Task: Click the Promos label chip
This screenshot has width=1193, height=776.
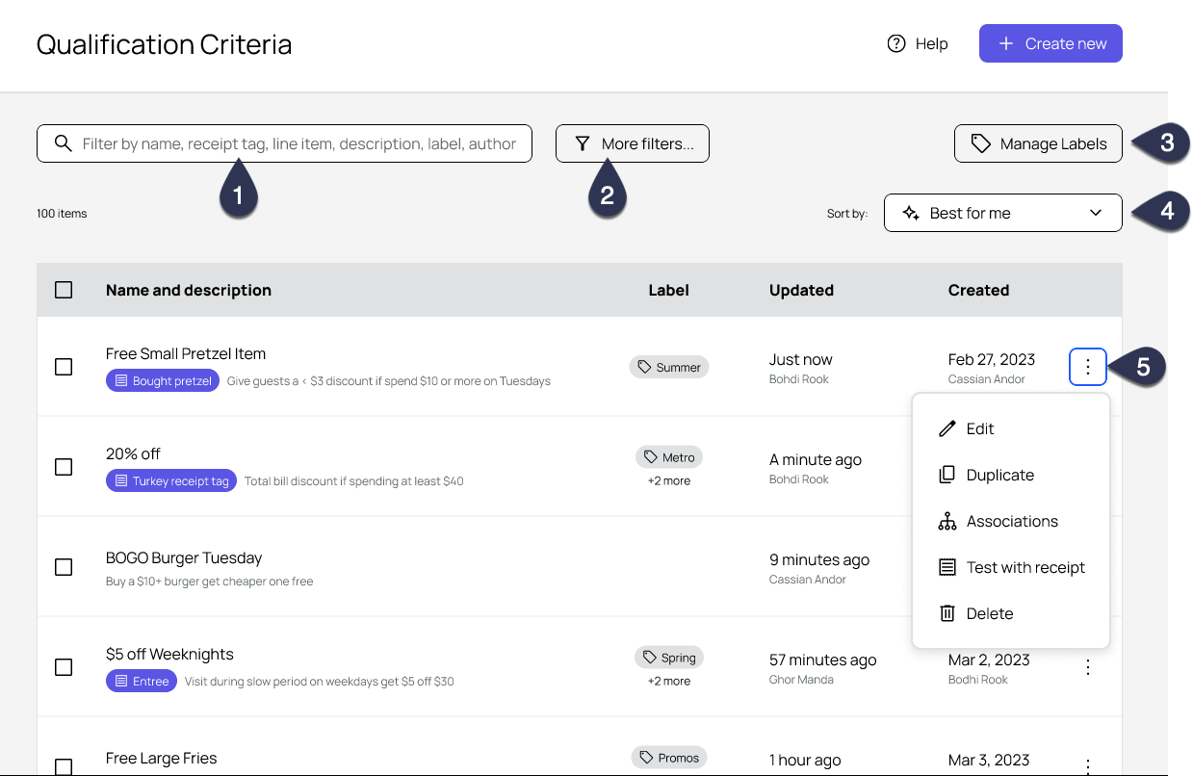Action: coord(669,758)
